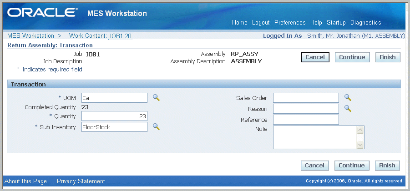Click the Return Assembly: Transaction heading
The width and height of the screenshot is (410, 191).
pyautogui.click(x=50, y=45)
